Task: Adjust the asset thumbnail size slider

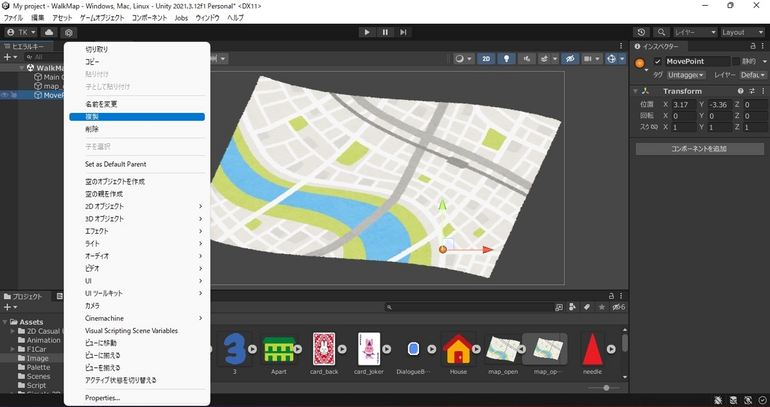Action: pos(606,388)
